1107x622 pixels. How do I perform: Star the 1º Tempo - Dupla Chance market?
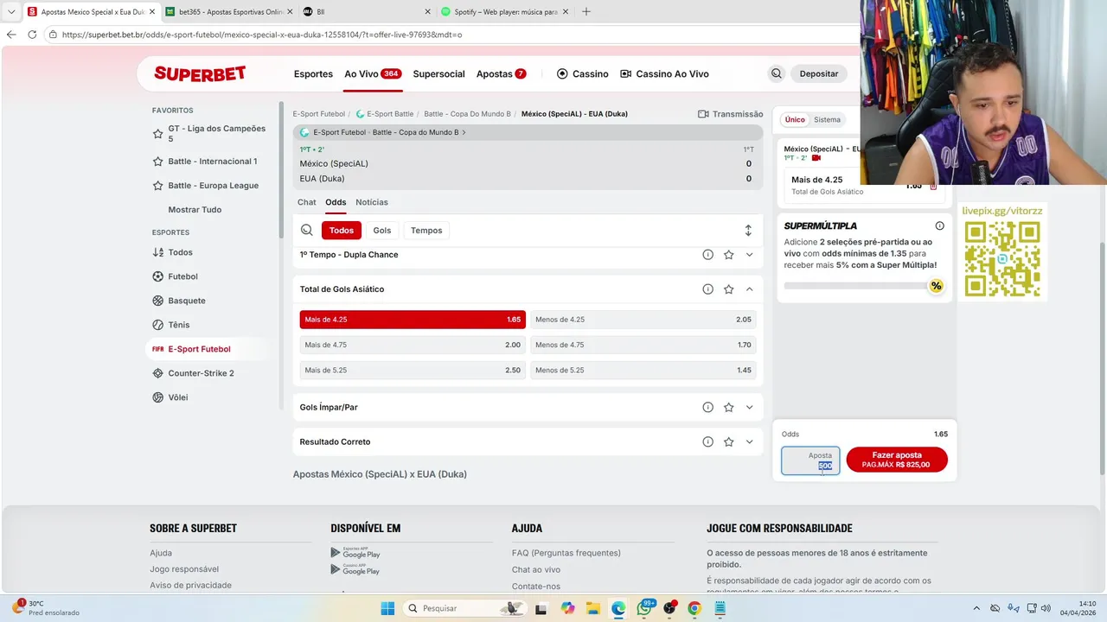click(728, 255)
